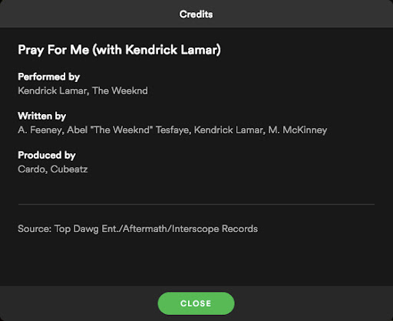
Task: Click Kendrick Lamar in Written by list
Action: [230, 130]
